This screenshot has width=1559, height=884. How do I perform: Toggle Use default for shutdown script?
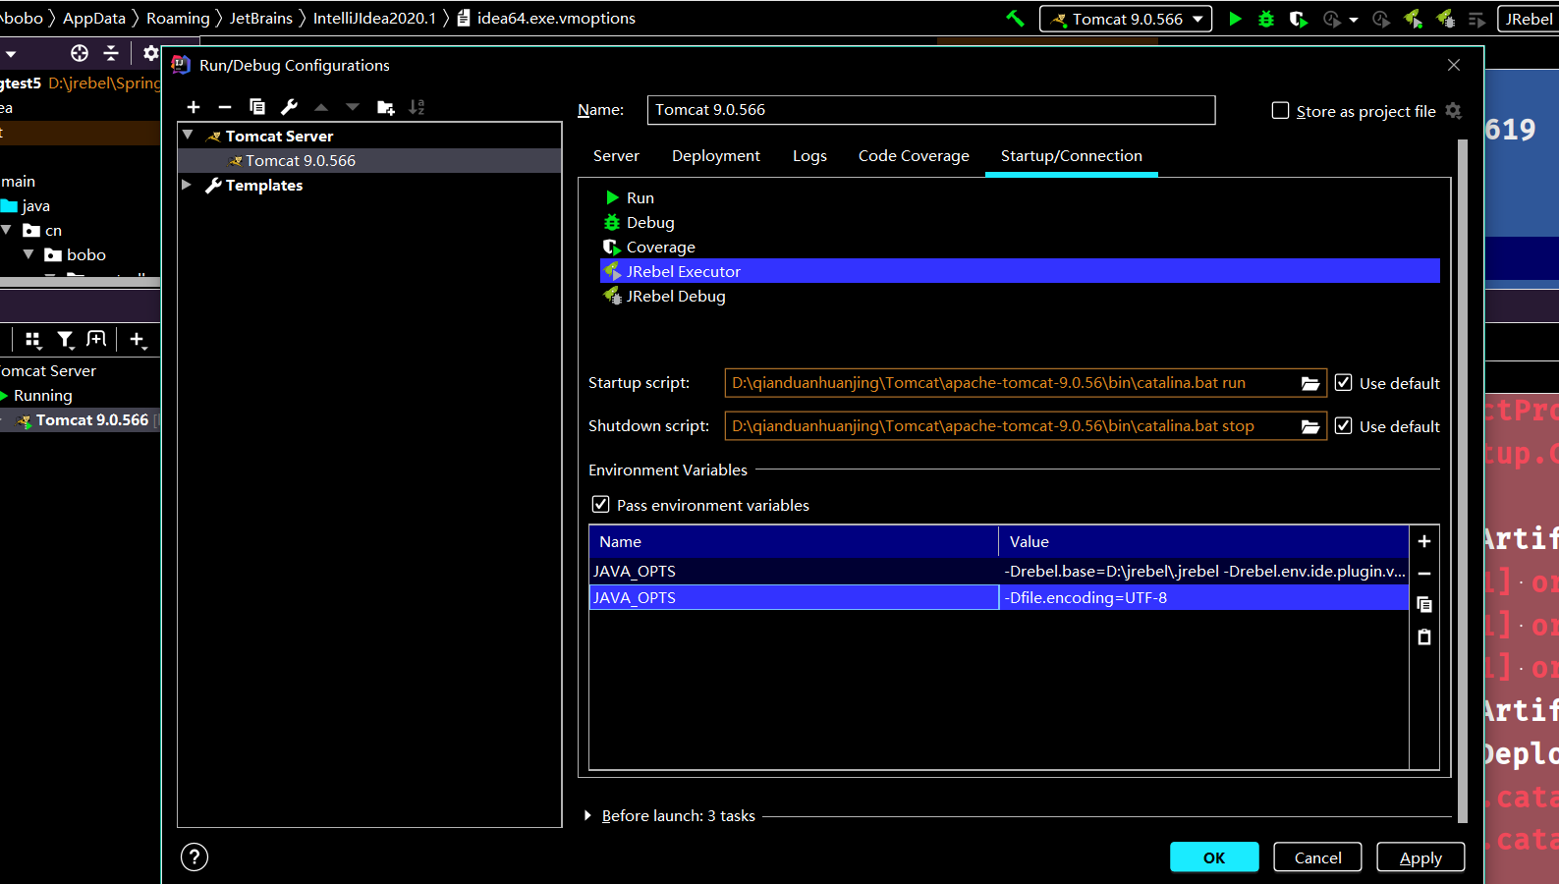pyautogui.click(x=1343, y=426)
